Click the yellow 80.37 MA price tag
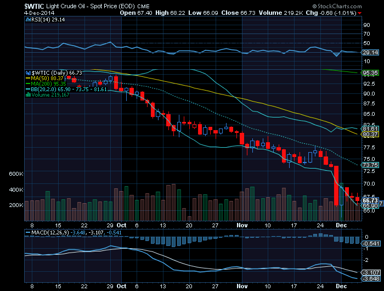The height and width of the screenshot is (291, 384). click(x=370, y=135)
